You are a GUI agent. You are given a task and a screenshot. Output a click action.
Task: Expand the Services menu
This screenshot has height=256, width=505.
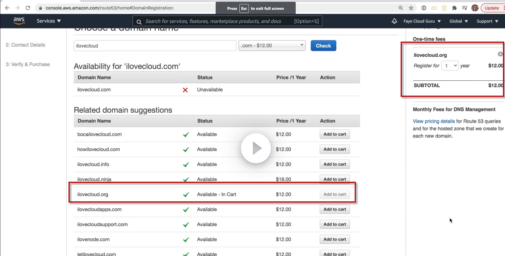[x=49, y=21]
